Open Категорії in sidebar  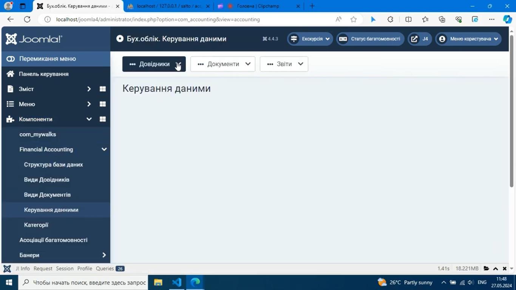coord(36,225)
